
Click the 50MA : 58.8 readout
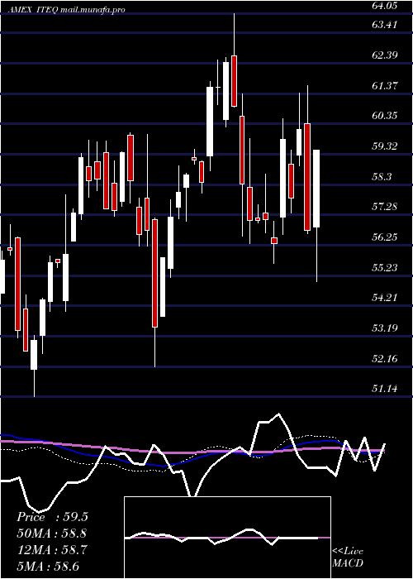(52, 534)
